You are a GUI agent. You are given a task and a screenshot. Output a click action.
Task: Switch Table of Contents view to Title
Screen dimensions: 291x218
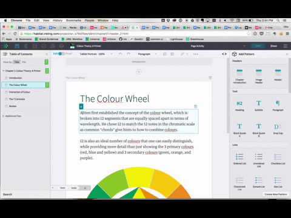[x=17, y=62]
